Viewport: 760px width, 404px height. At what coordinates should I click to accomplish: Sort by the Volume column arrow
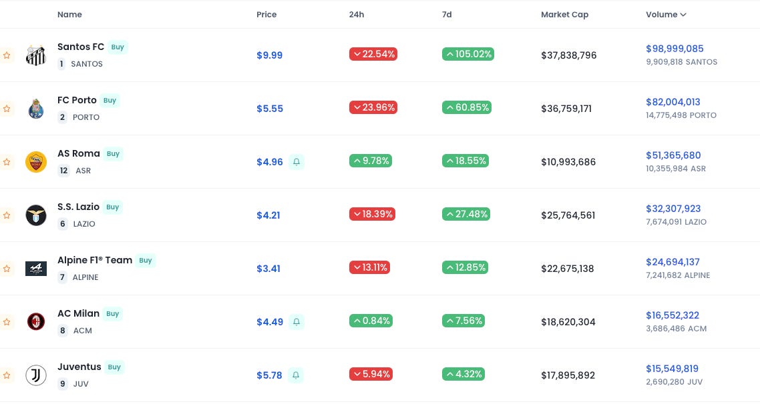(x=683, y=15)
